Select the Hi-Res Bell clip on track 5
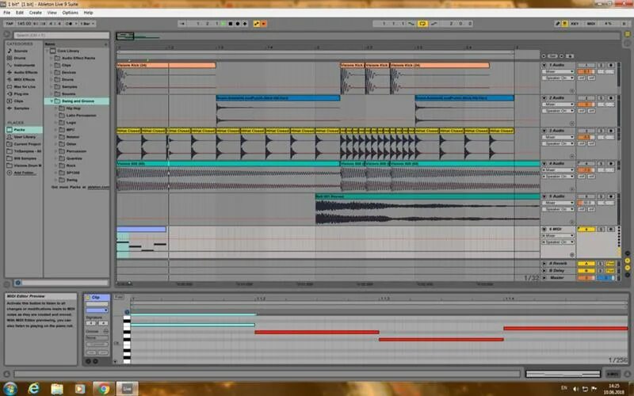This screenshot has height=396, width=634. pos(427,196)
